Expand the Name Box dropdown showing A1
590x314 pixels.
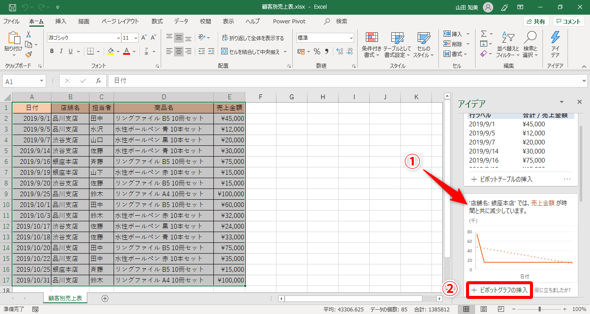click(x=42, y=81)
